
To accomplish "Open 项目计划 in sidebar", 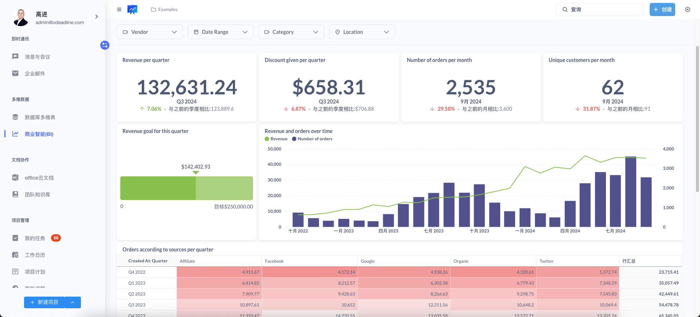I will (35, 272).
